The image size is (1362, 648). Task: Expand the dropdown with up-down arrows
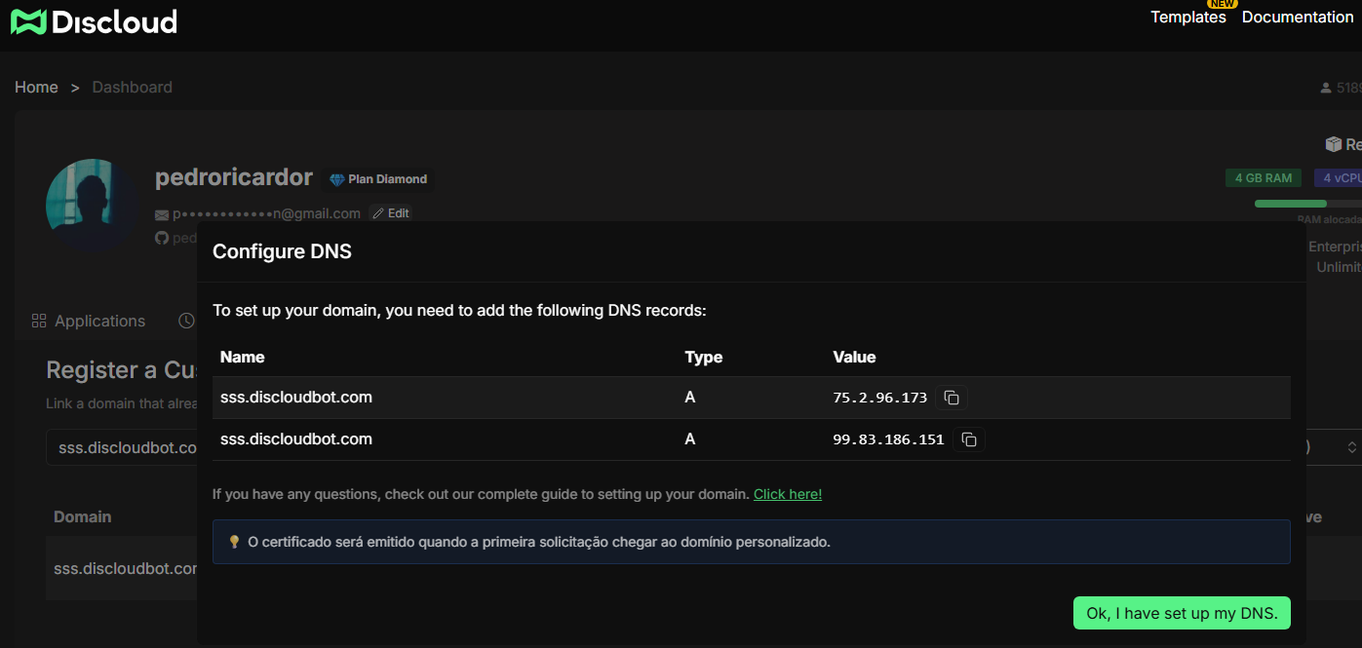(1351, 447)
